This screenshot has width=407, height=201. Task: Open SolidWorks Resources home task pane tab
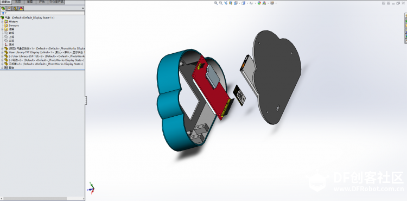click(405, 16)
